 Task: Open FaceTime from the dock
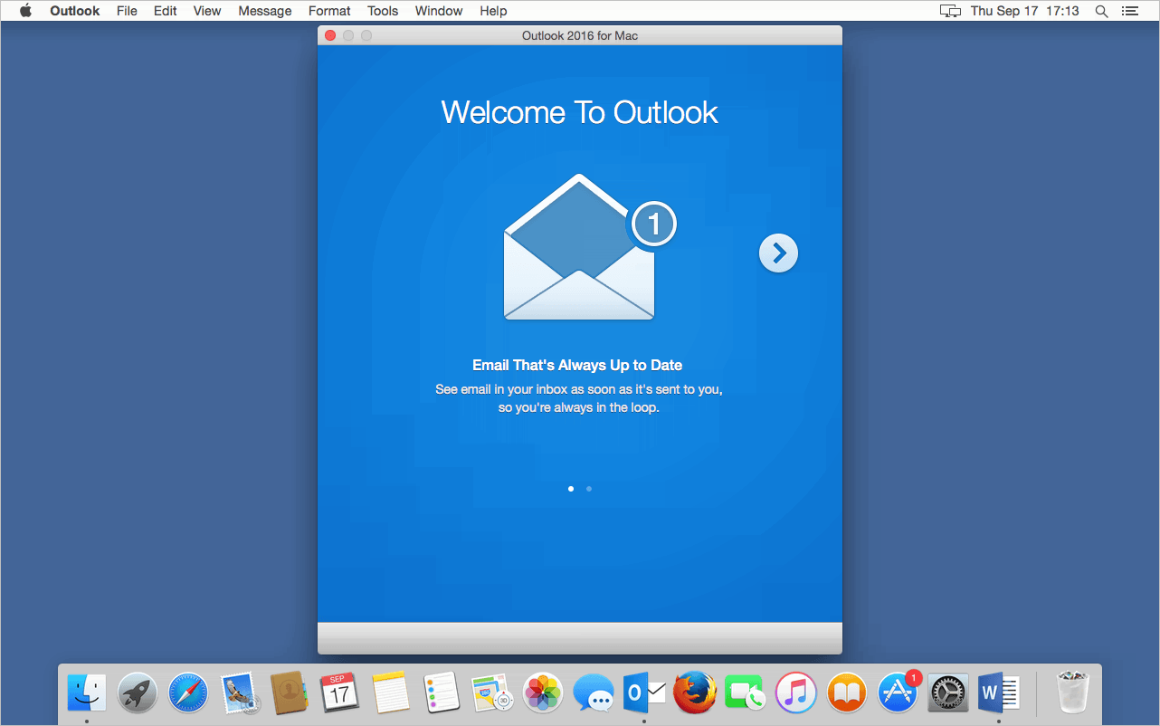point(746,693)
